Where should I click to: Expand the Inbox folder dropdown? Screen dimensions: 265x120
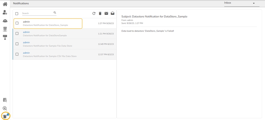[x=254, y=3]
